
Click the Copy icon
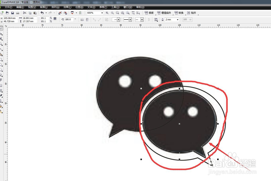[x=30, y=13]
